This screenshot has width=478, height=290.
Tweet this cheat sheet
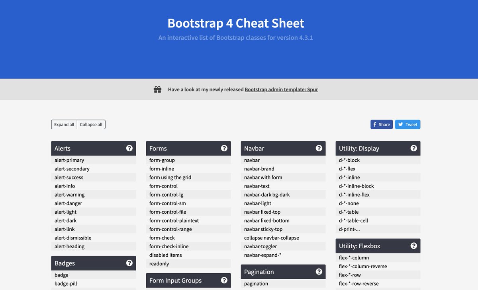coord(408,124)
